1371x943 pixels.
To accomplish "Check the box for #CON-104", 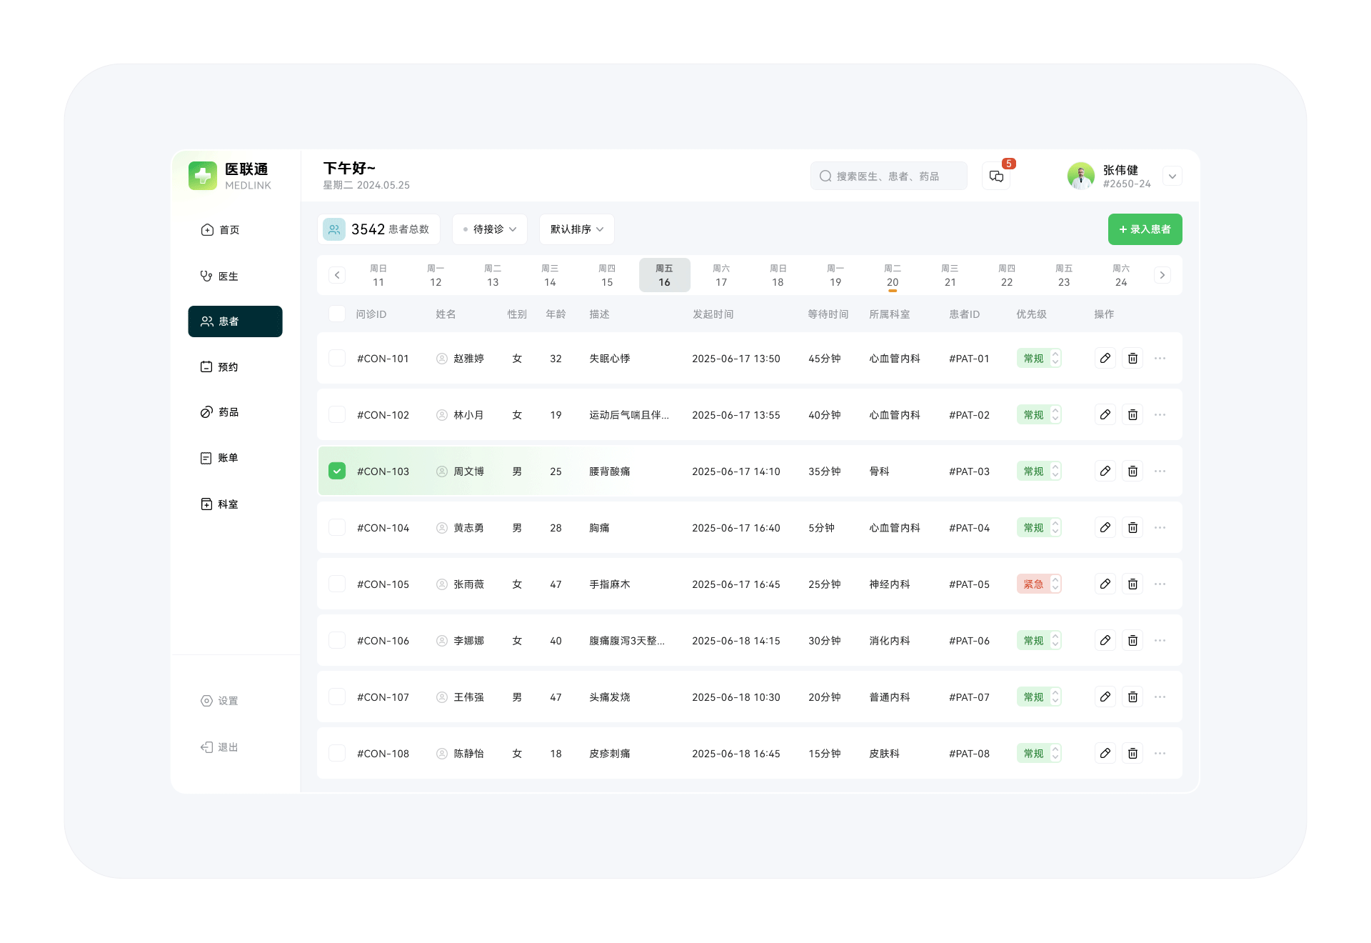I will pyautogui.click(x=337, y=527).
